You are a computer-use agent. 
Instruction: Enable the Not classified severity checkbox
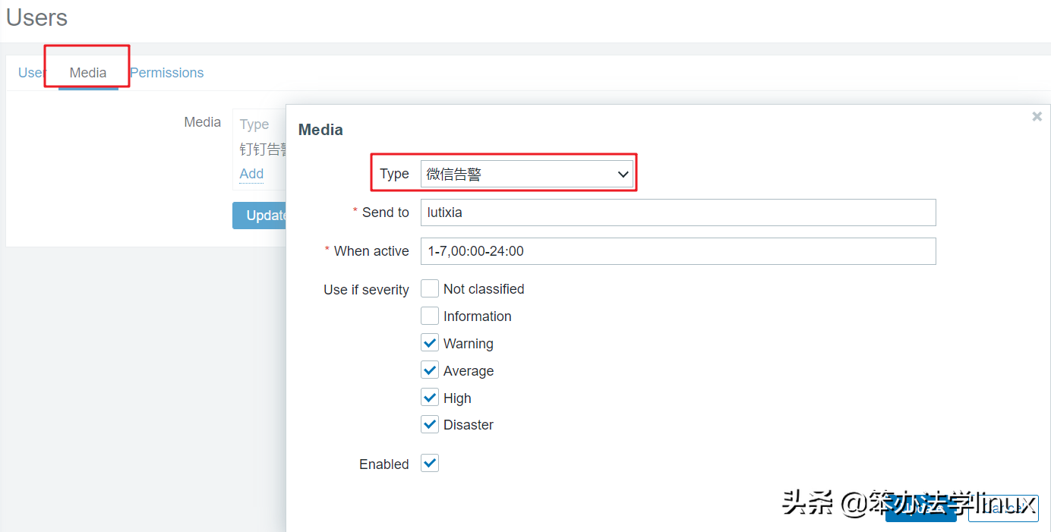(x=430, y=289)
